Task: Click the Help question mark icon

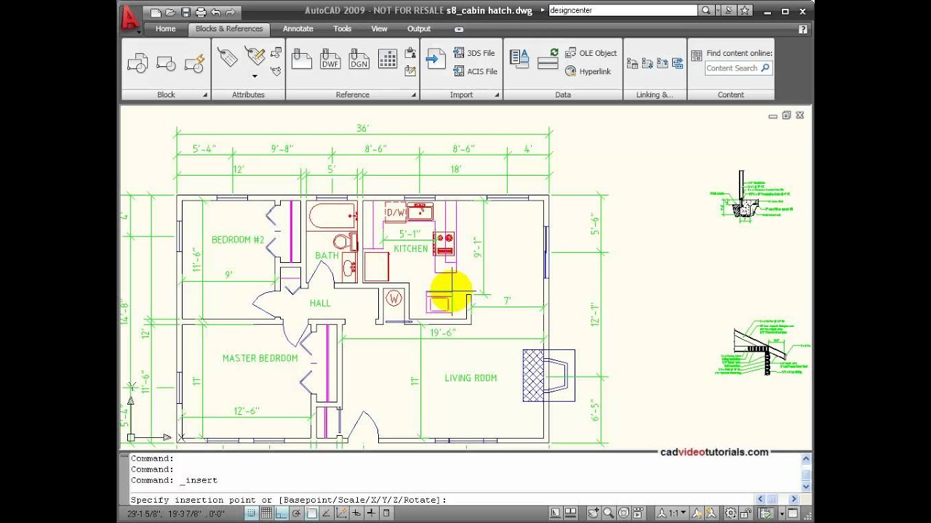Action: pyautogui.click(x=802, y=29)
